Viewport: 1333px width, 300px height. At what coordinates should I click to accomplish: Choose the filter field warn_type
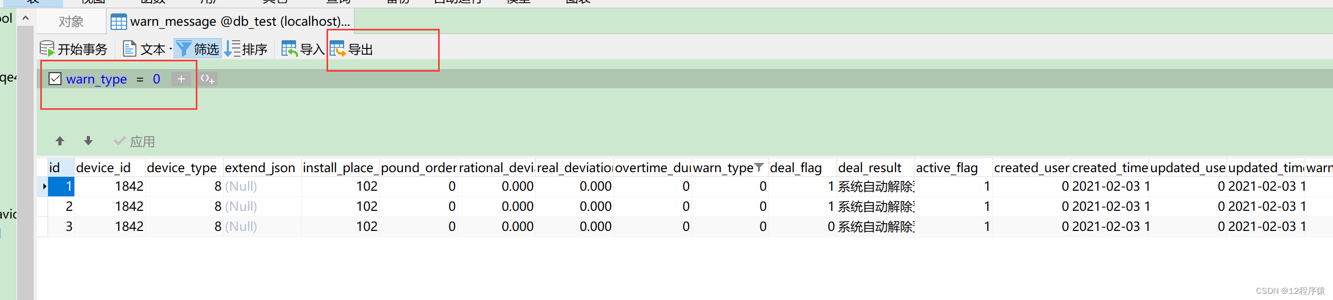pos(96,79)
